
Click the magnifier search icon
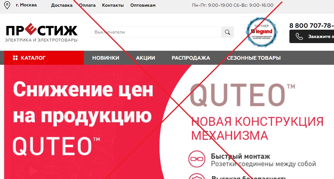click(x=228, y=32)
